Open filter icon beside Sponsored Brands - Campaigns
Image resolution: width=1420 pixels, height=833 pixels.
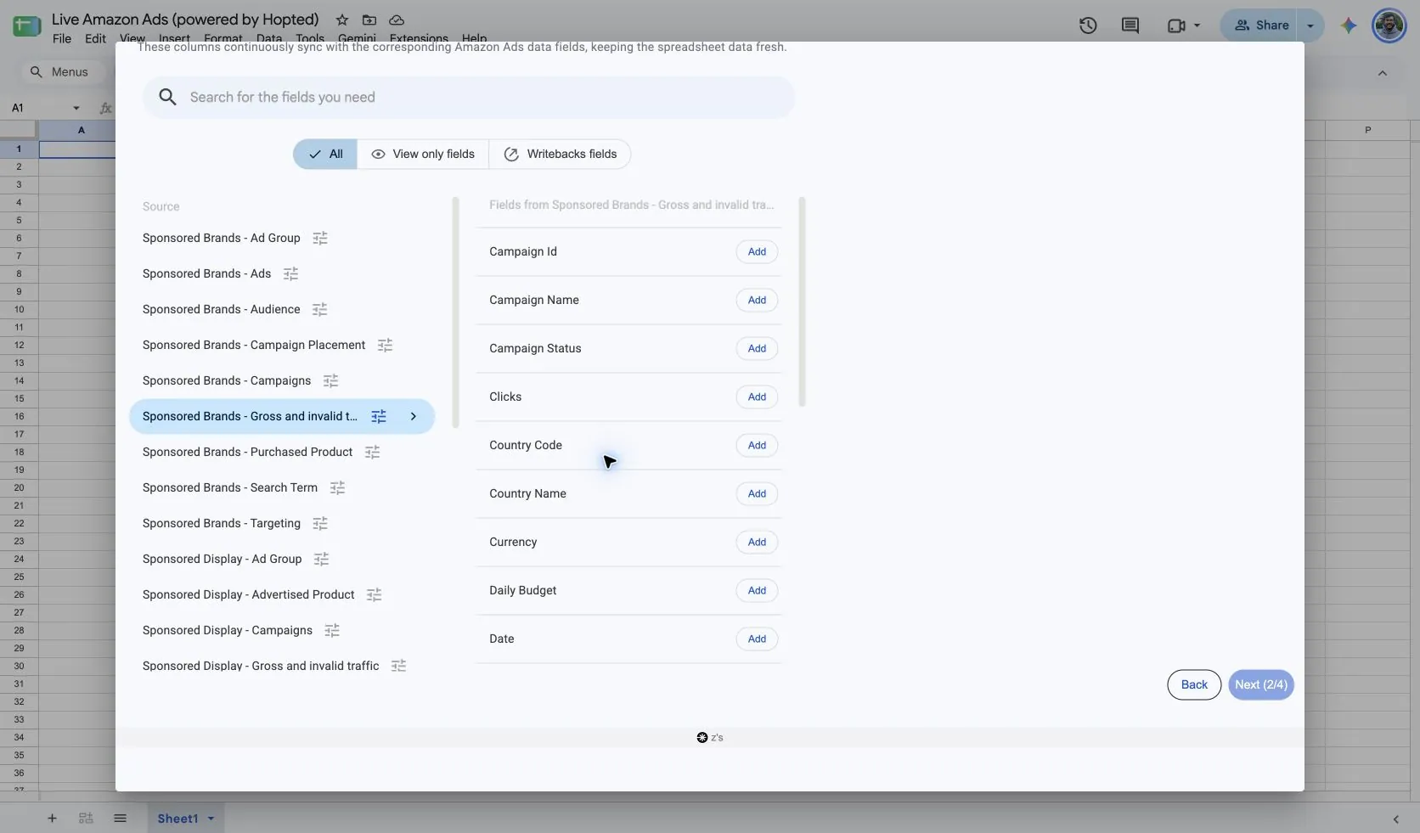331,381
